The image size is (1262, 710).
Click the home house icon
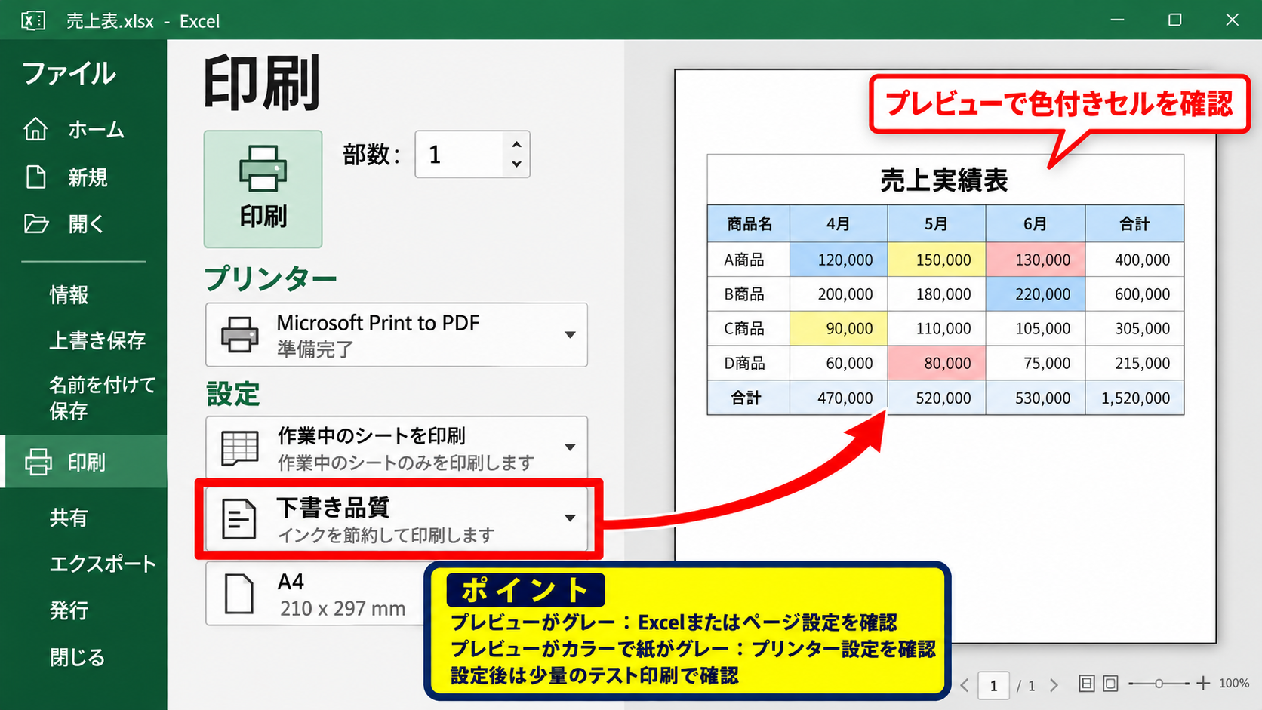coord(35,129)
